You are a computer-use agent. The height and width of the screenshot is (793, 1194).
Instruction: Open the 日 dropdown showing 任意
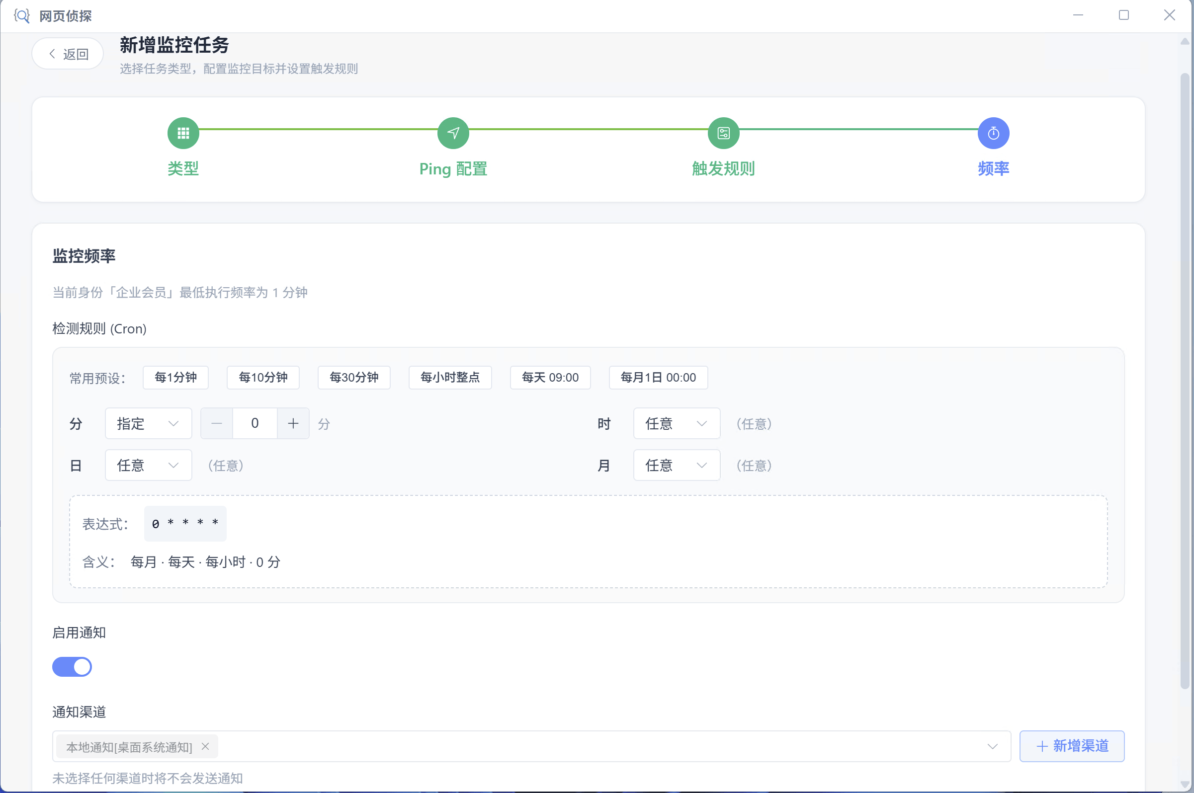pos(148,465)
